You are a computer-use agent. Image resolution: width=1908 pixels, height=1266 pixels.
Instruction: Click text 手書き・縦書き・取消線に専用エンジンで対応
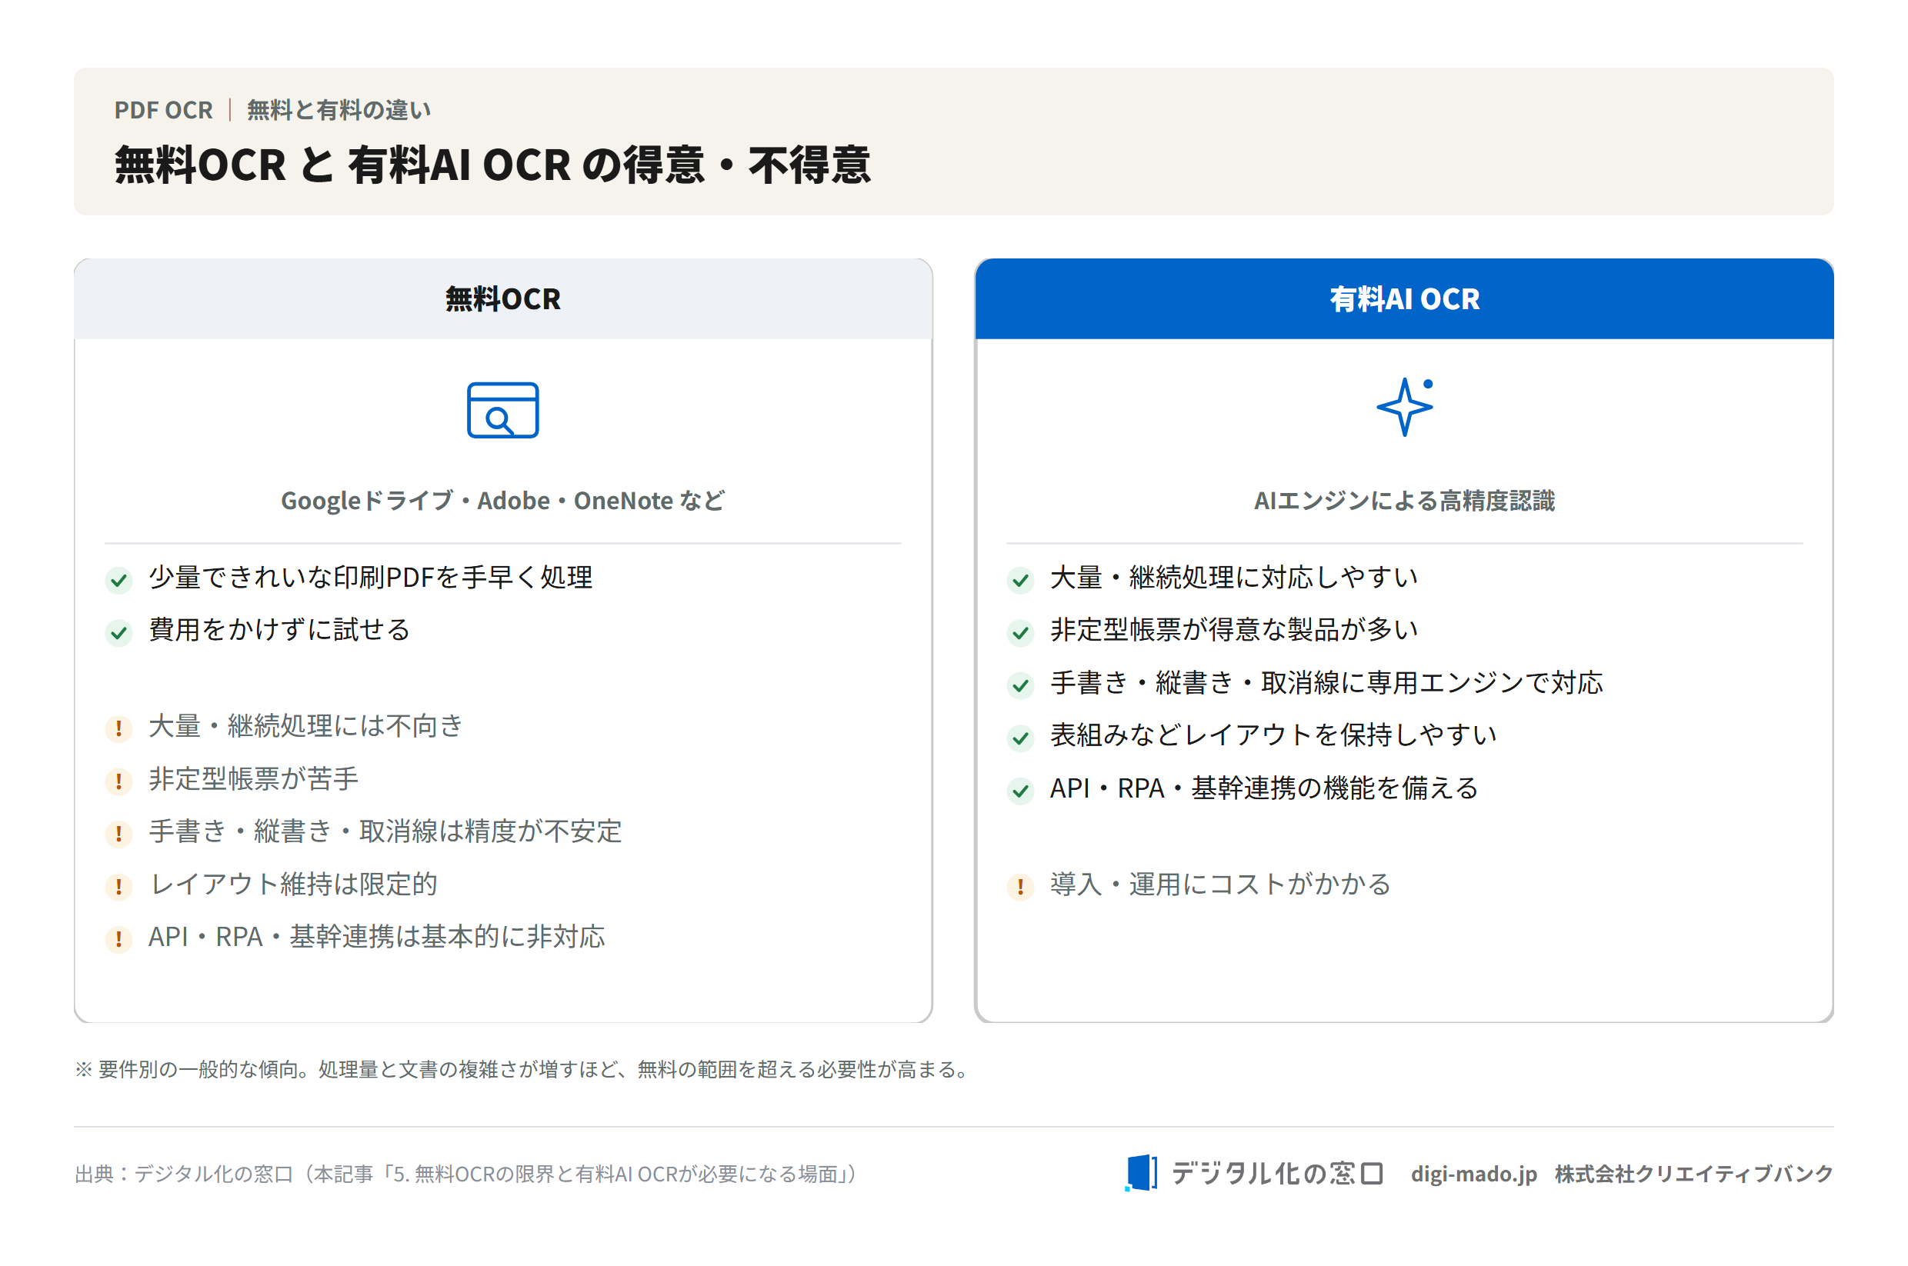click(x=1326, y=683)
